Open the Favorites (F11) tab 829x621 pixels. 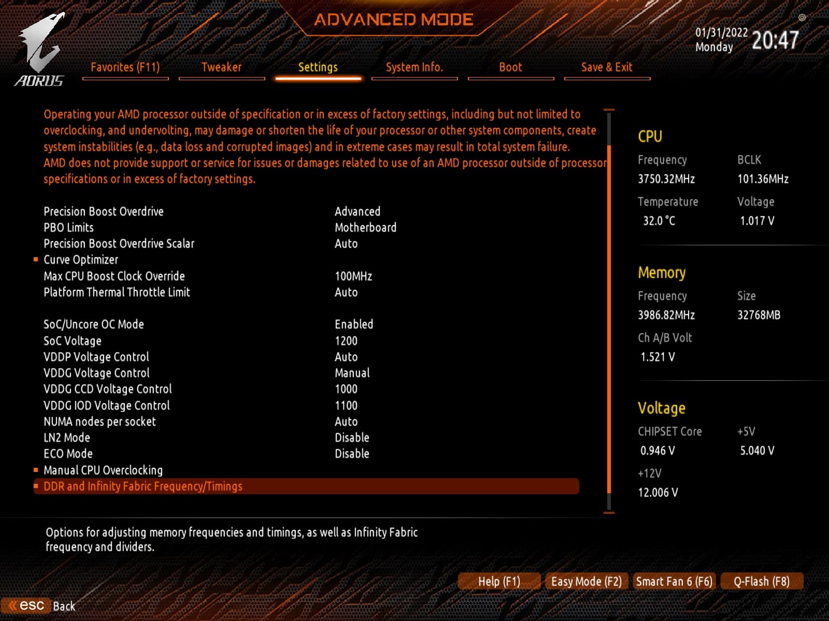125,67
